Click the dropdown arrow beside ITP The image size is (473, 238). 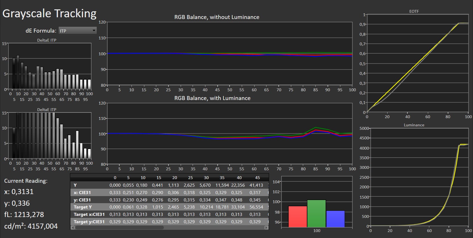(x=94, y=31)
